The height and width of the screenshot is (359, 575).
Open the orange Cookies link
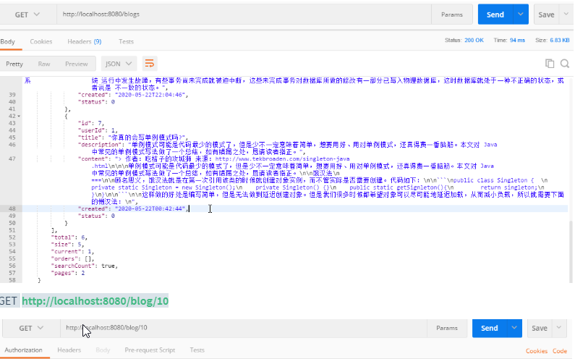point(537,351)
